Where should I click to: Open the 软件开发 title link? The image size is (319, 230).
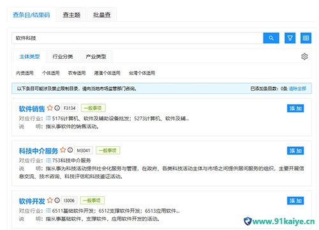click(32, 201)
